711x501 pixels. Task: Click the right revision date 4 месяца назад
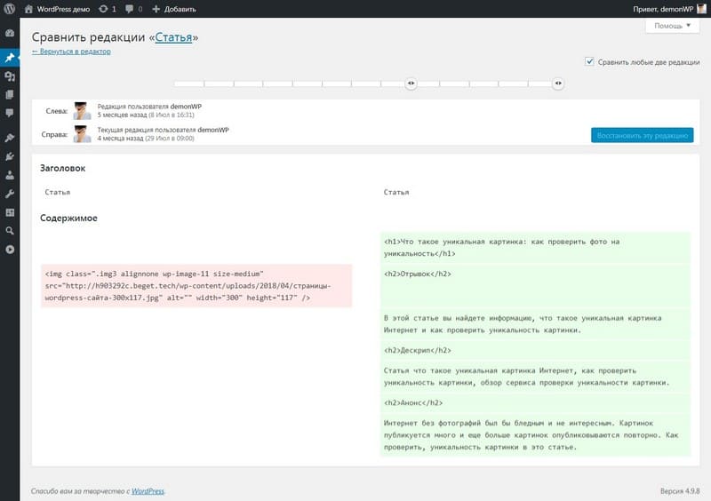pos(146,139)
